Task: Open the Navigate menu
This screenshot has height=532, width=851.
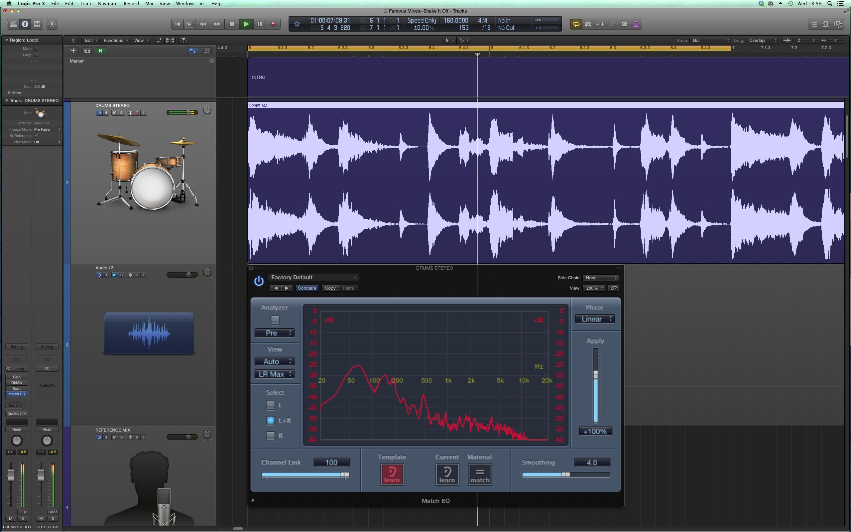Action: (108, 4)
